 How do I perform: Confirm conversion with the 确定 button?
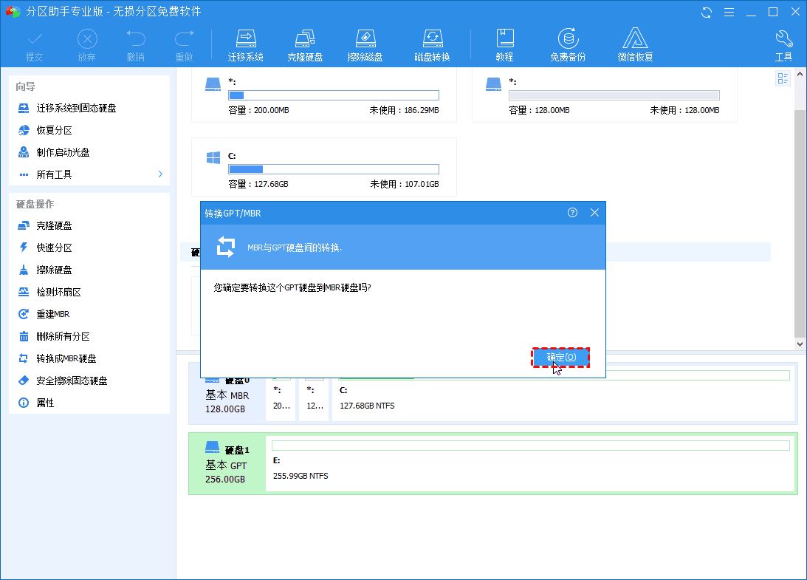(x=560, y=358)
